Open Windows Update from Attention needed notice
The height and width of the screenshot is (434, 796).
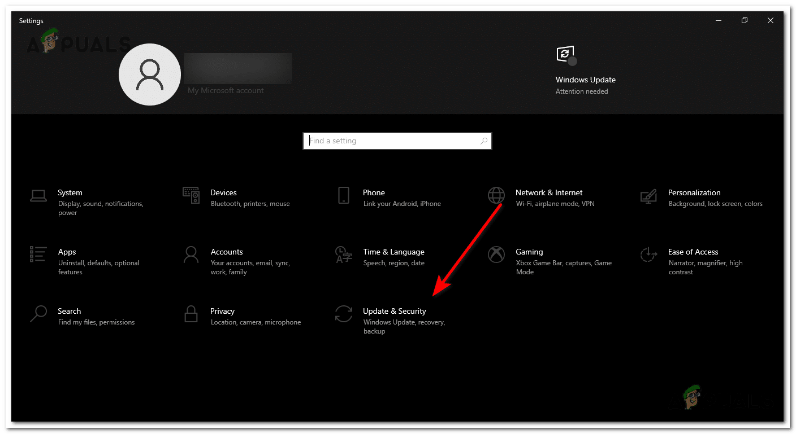tap(582, 91)
